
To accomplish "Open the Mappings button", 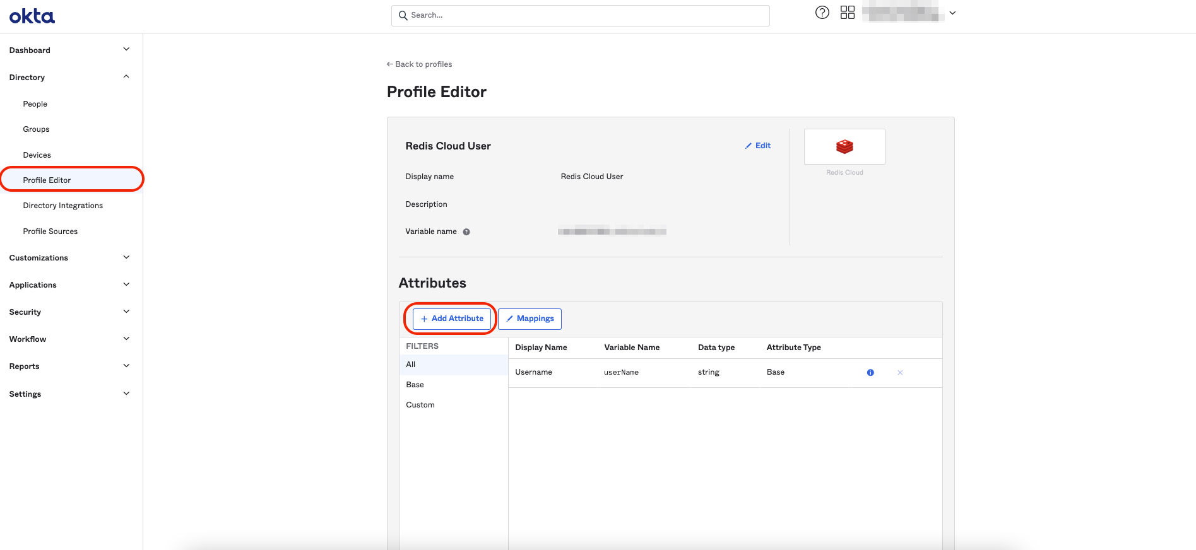I will pos(530,319).
